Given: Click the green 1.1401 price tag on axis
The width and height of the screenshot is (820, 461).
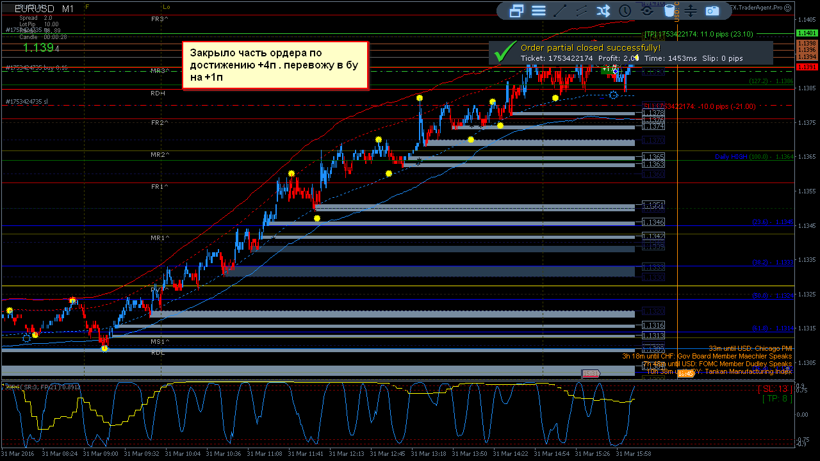Looking at the screenshot, I should (x=806, y=33).
